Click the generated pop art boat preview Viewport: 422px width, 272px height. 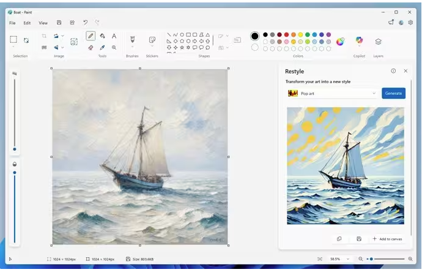[x=346, y=165]
